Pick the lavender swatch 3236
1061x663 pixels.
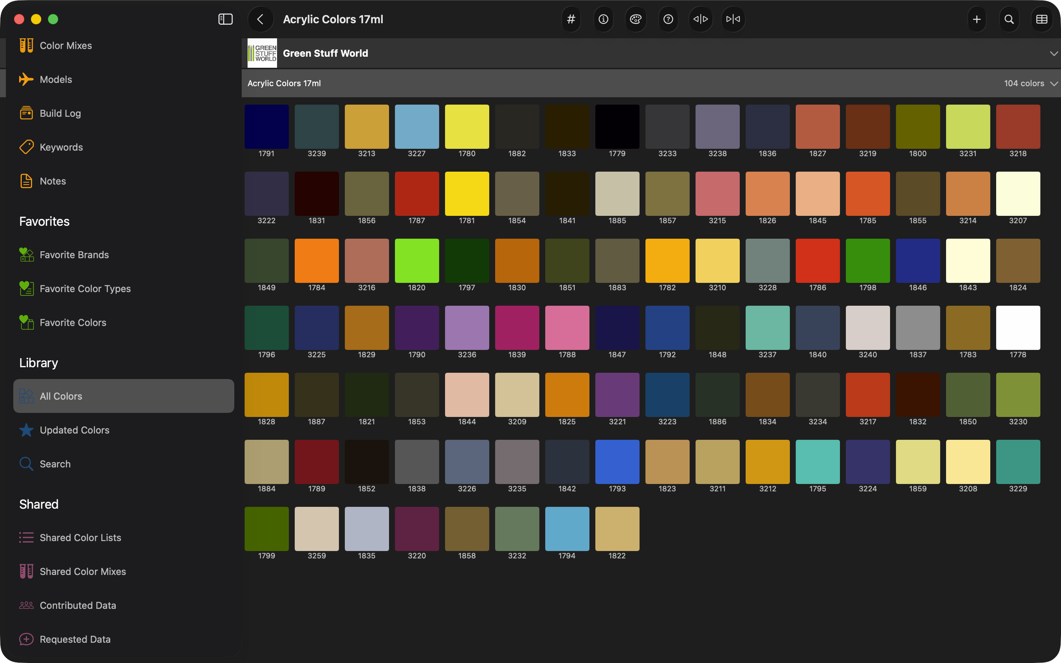click(x=467, y=327)
